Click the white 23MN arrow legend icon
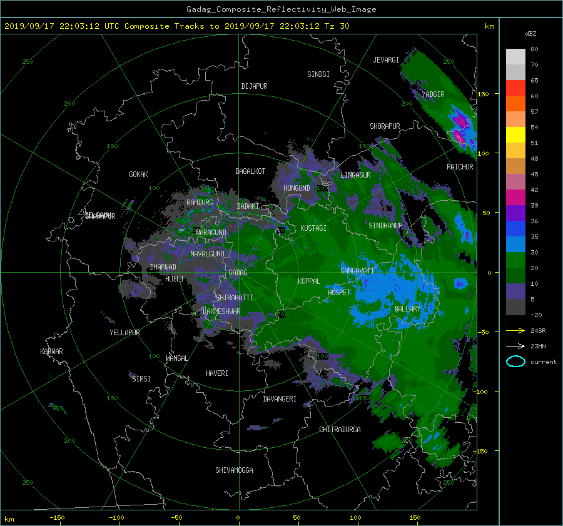Screen dimensions: 563x526 click(515, 346)
